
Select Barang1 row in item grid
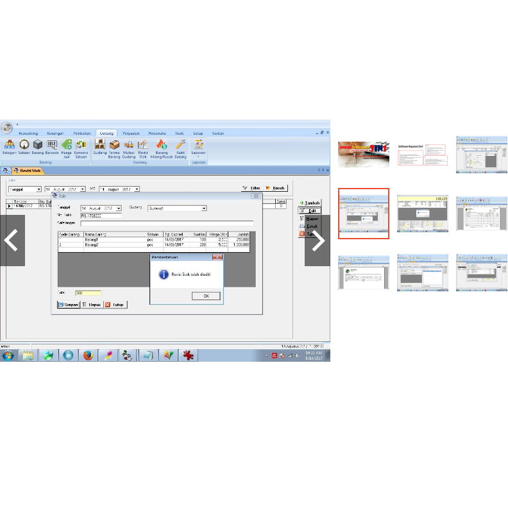(x=153, y=240)
